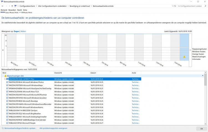208x132 pixels.
Task: Open the Bestand menu
Action: coord(4,10)
